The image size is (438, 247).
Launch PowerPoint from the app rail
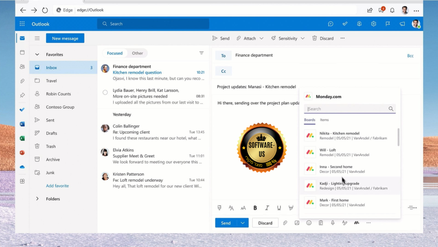pyautogui.click(x=22, y=153)
